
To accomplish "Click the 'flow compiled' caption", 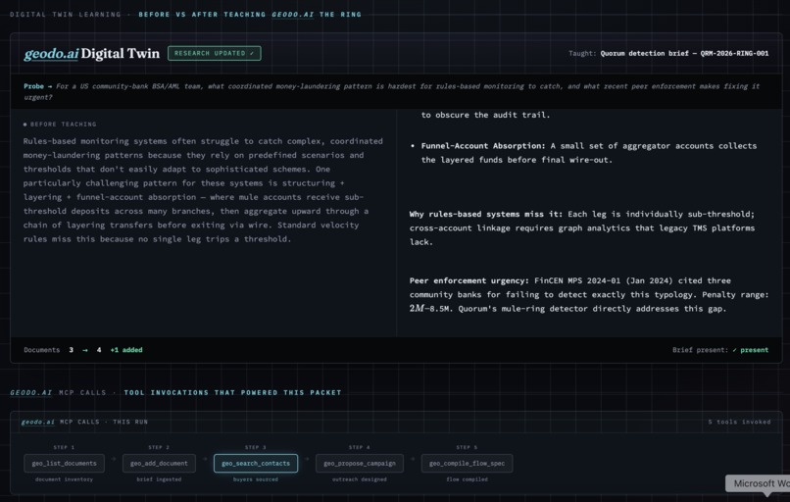I will [467, 479].
